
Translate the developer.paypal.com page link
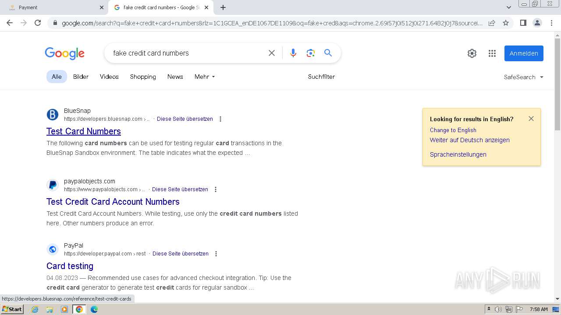tap(181, 254)
